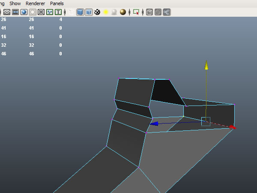
Task: Click the X-Ray Joints icon
Action: coord(167,12)
